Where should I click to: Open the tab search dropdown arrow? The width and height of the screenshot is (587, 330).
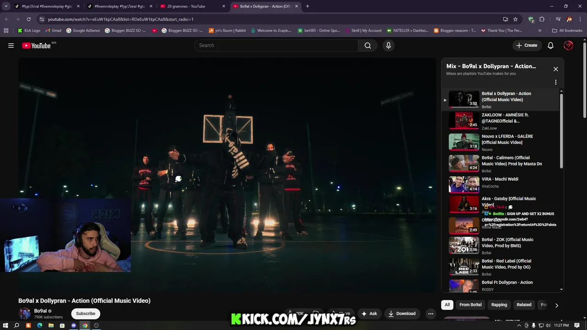6,6
